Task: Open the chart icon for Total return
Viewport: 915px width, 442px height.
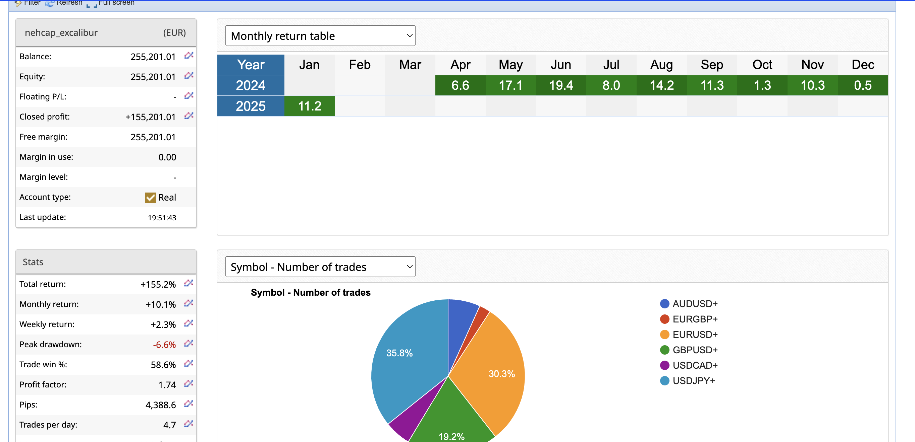Action: coord(189,283)
